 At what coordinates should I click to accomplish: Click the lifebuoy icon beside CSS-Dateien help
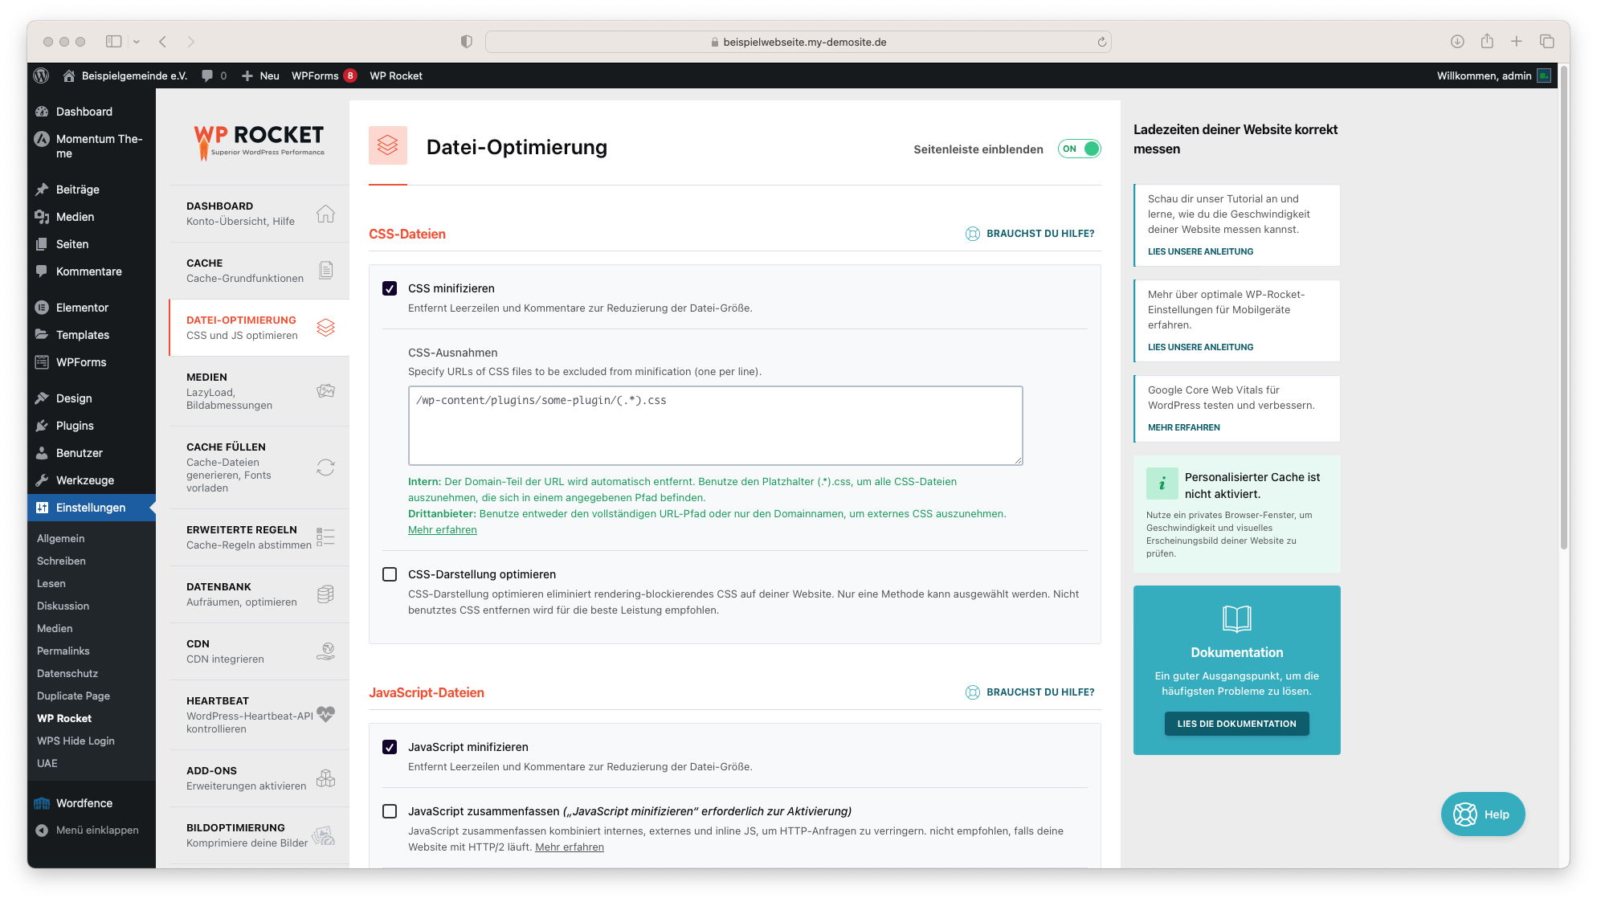(x=973, y=234)
